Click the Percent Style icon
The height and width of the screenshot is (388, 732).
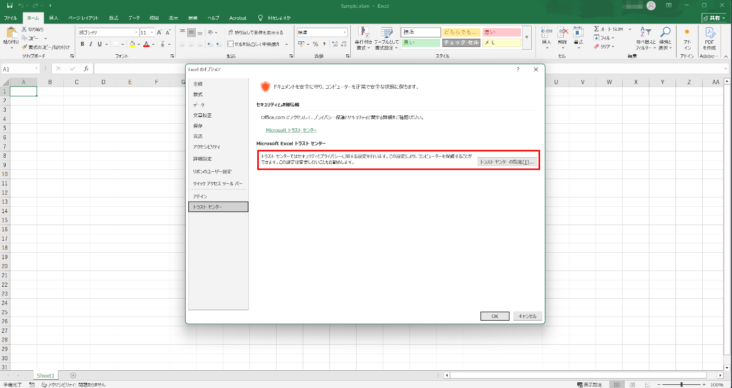(x=315, y=44)
